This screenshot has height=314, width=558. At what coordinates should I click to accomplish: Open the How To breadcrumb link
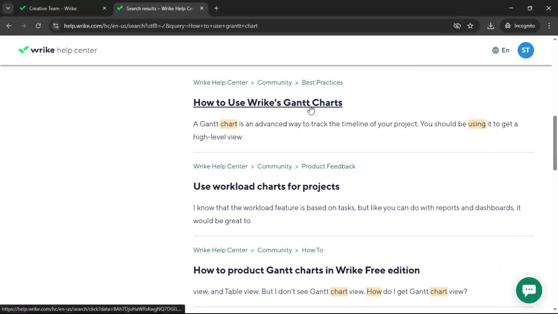point(312,250)
